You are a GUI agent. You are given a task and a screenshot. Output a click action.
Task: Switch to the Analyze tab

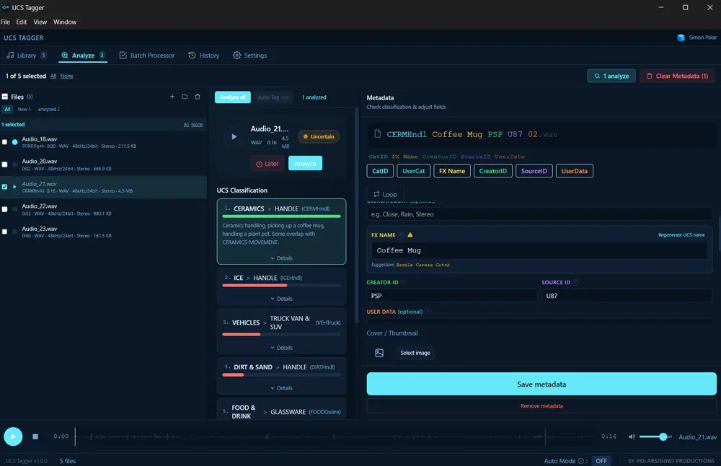coord(83,56)
